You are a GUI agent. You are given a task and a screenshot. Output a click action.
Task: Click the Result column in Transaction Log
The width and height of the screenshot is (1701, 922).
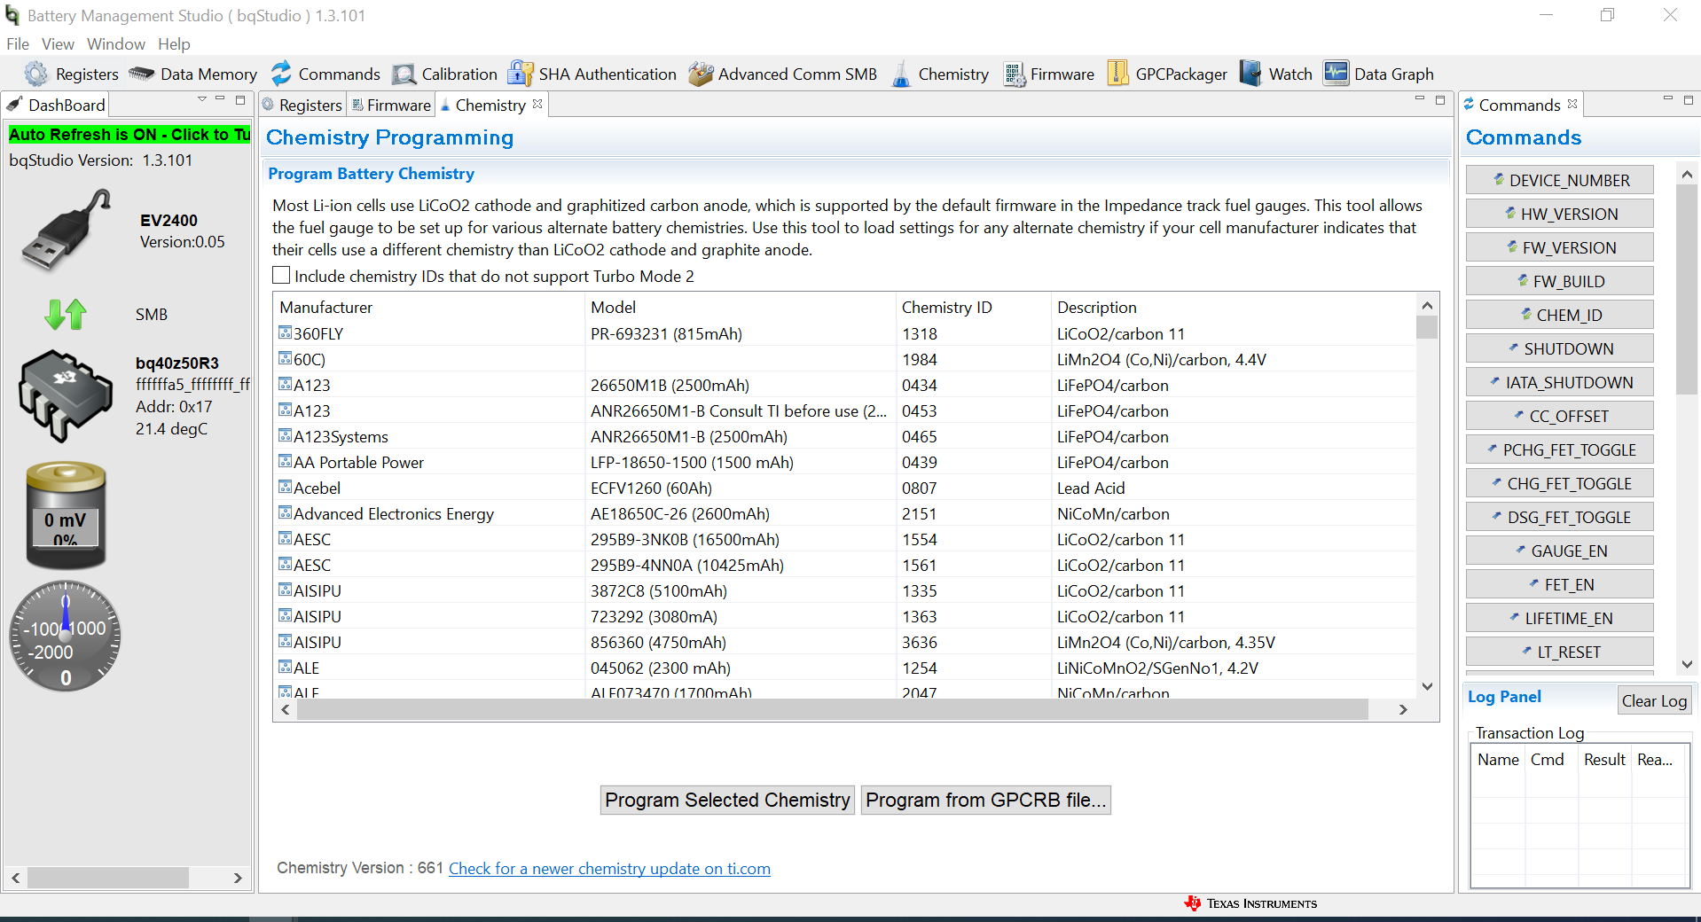[1604, 760]
